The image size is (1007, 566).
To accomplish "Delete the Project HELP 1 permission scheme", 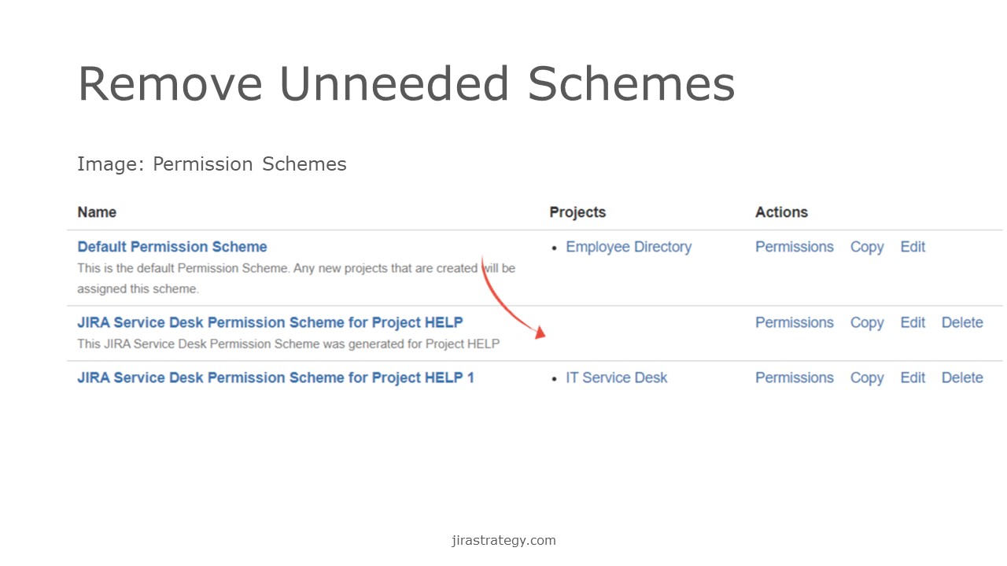I will [x=962, y=377].
